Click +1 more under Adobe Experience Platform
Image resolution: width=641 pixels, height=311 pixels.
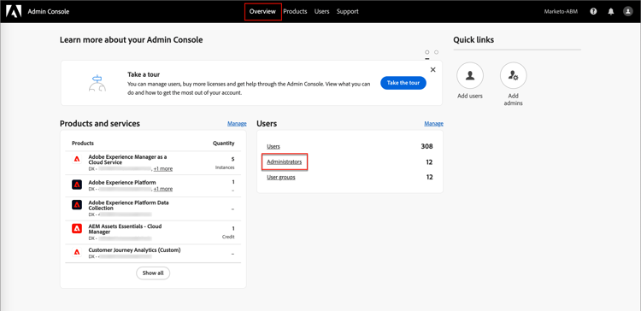point(163,189)
